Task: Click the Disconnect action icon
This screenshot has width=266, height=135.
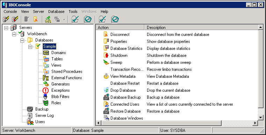Action: pyautogui.click(x=106, y=34)
